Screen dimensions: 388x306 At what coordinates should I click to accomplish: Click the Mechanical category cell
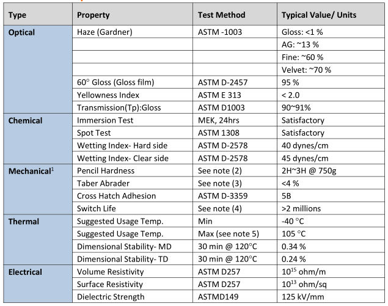click(38, 189)
